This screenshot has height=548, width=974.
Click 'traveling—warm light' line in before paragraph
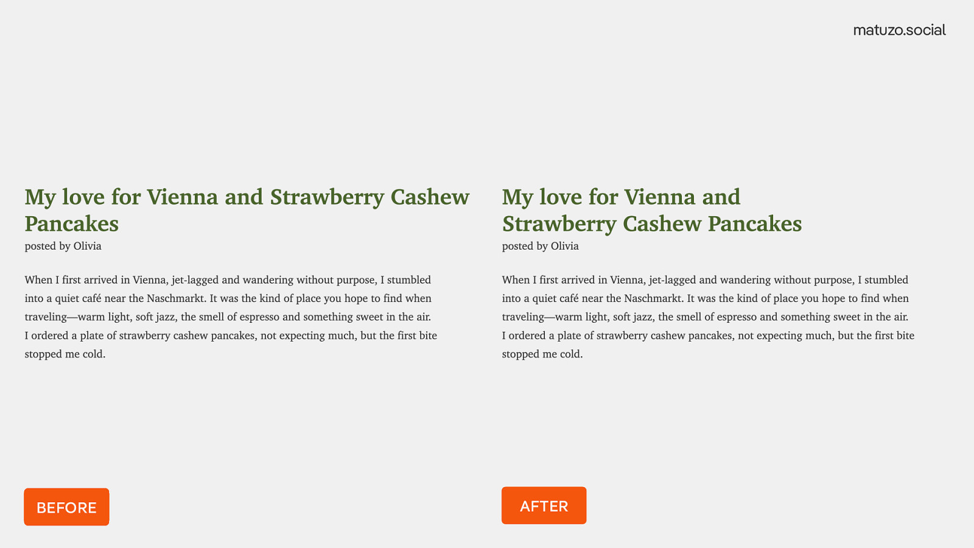[x=228, y=317]
